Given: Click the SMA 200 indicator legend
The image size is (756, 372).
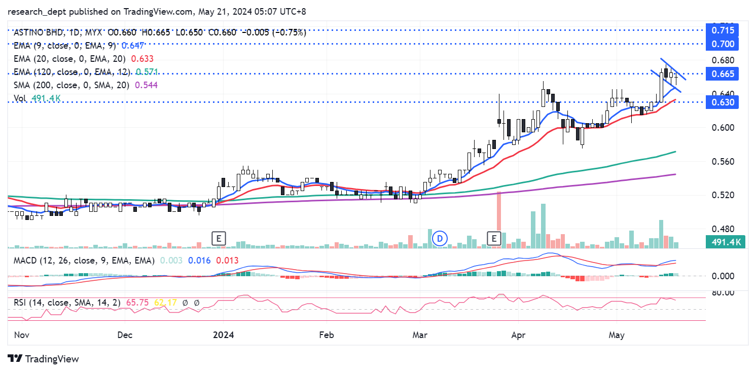Looking at the screenshot, I should pos(71,85).
